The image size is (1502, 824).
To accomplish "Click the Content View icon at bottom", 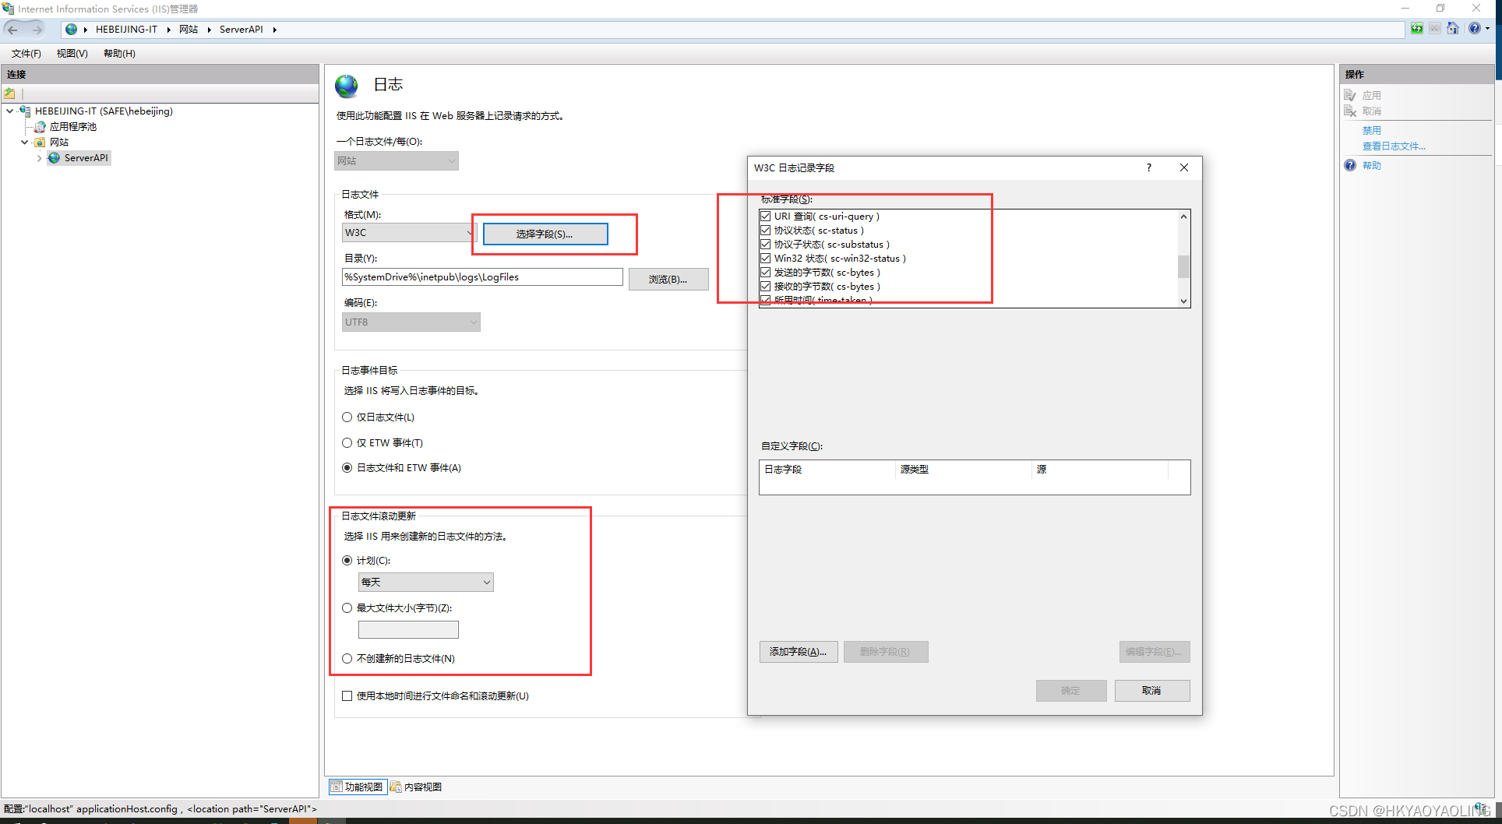I will pyautogui.click(x=396, y=787).
